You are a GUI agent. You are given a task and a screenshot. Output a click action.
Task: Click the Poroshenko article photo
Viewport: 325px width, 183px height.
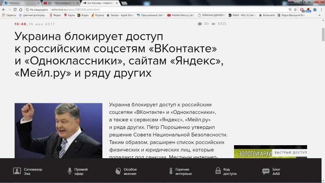click(58, 130)
